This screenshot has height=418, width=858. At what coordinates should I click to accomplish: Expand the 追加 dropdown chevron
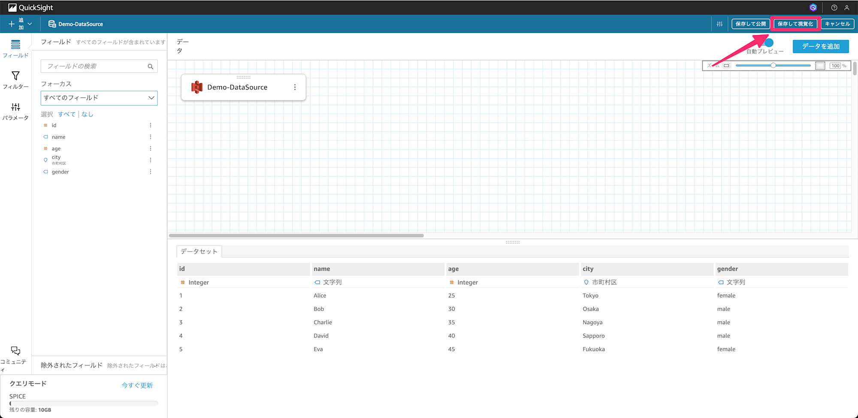(30, 24)
